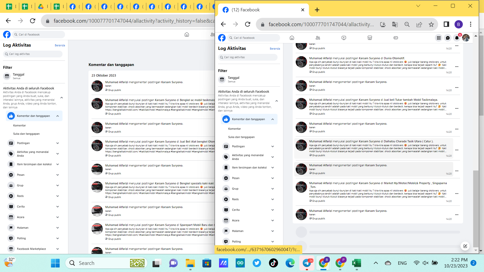The width and height of the screenshot is (484, 272).
Task: Click the Beranda link in right window
Action: tap(275, 49)
